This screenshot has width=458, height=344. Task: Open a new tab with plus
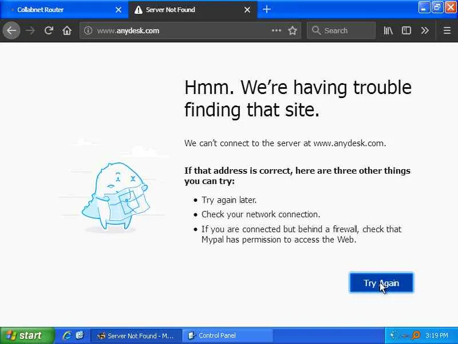(266, 9)
